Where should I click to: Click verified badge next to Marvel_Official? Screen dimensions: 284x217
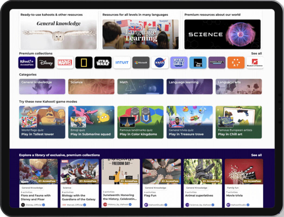tap(85, 205)
